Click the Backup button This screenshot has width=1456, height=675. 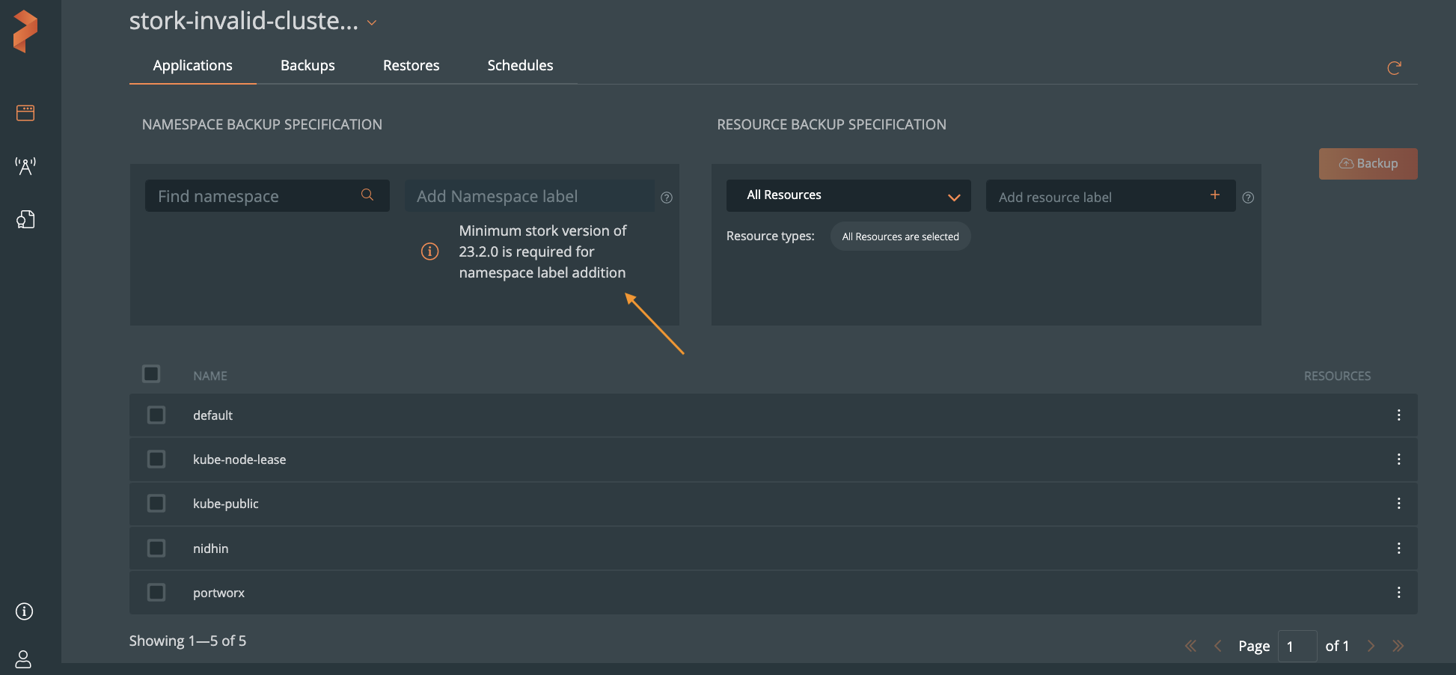1368,164
